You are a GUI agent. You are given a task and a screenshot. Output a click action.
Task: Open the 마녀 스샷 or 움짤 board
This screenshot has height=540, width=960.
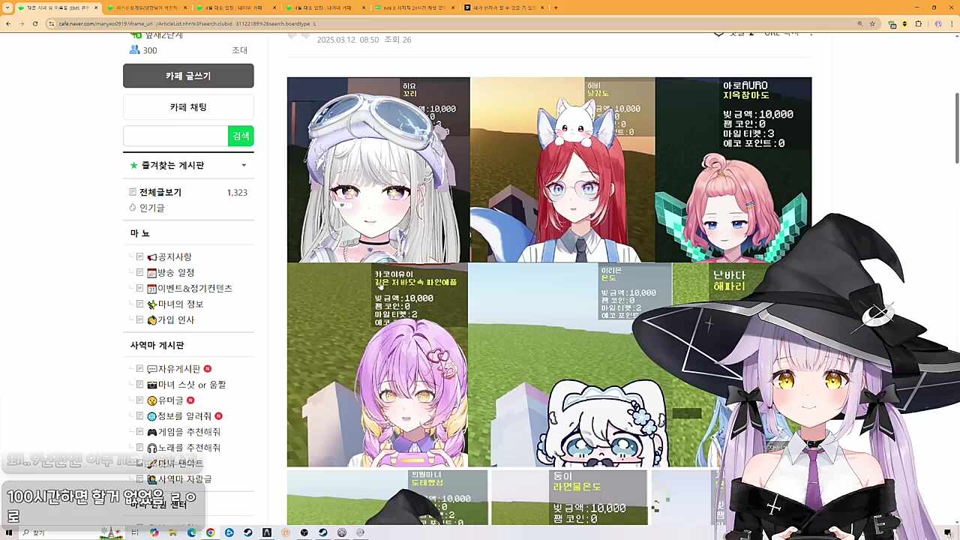pos(192,385)
